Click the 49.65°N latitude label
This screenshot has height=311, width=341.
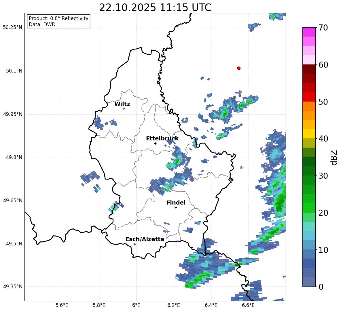(13, 201)
